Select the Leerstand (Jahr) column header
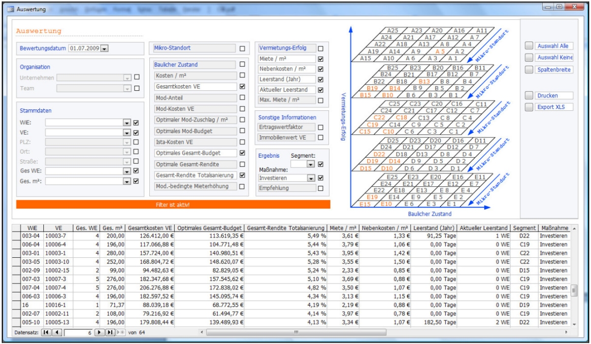This screenshot has height=344, width=591. pos(432,228)
